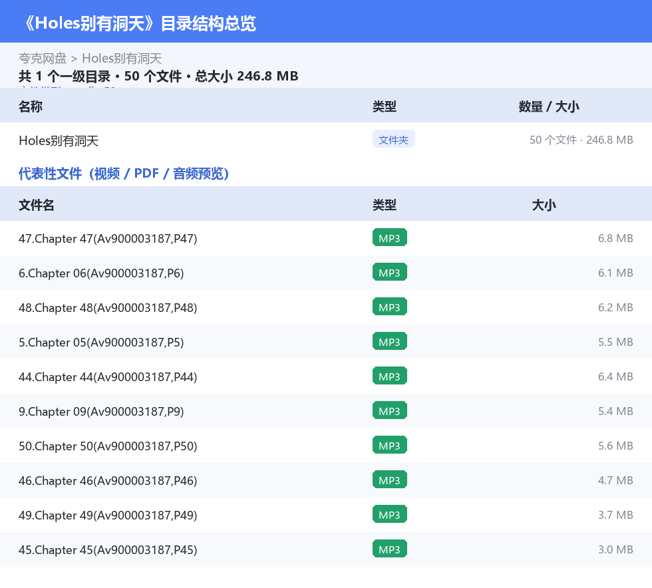652x588 pixels.
Task: Click the MP3 badge for Chapter 44
Action: click(390, 376)
